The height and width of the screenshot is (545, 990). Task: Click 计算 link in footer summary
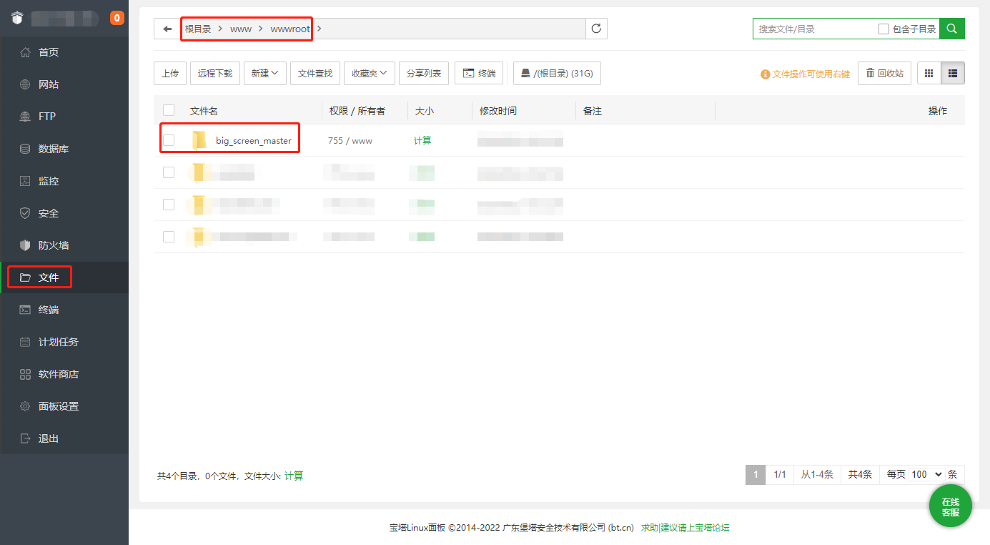pos(294,476)
